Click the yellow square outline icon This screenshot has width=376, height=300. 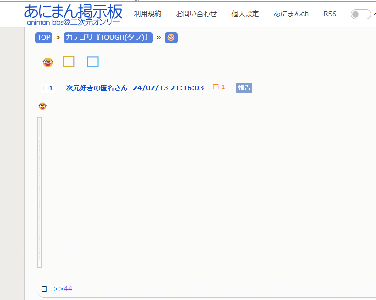[x=69, y=62]
